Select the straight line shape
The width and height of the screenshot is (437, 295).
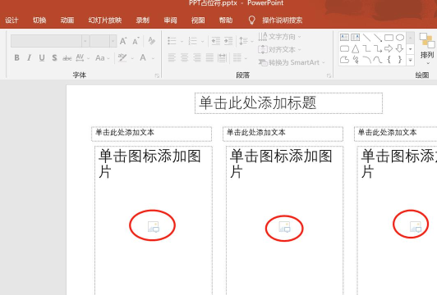pyautogui.click(x=366, y=37)
